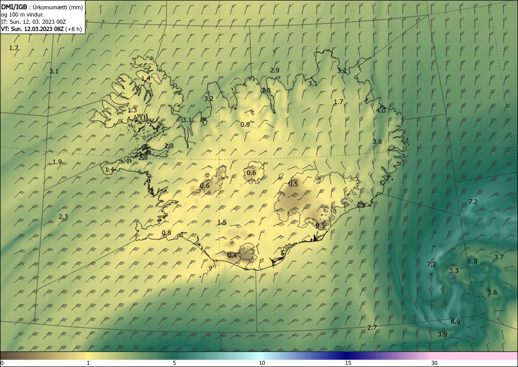
Task: Select the 'VT: Sun. 12.03.2023 08Z (+8 h)' line
Action: [41, 29]
